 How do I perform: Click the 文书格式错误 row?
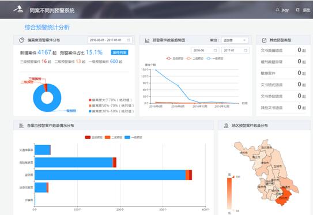pyautogui.click(x=283, y=85)
